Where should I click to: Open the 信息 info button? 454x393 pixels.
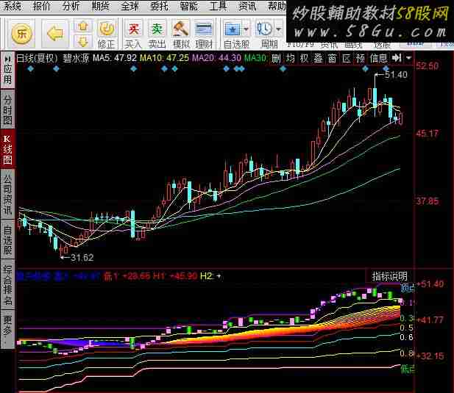(379, 58)
